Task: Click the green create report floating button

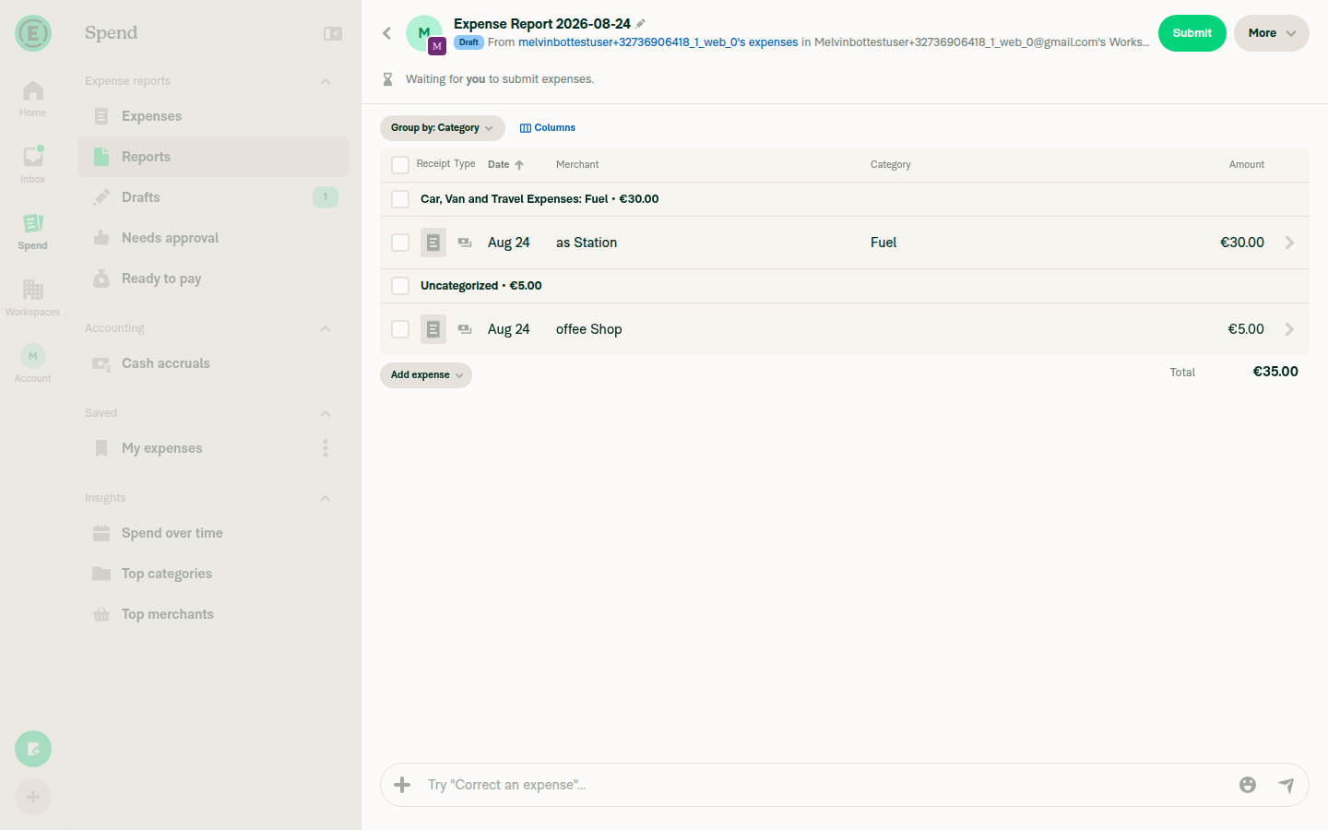Action: (x=33, y=749)
